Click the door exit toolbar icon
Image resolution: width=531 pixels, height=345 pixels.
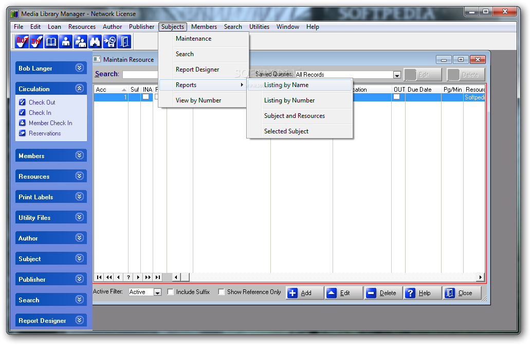tap(124, 42)
